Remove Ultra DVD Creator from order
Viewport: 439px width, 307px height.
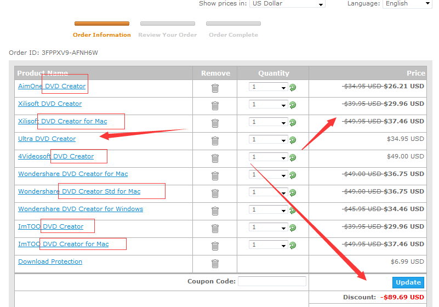[x=215, y=141]
